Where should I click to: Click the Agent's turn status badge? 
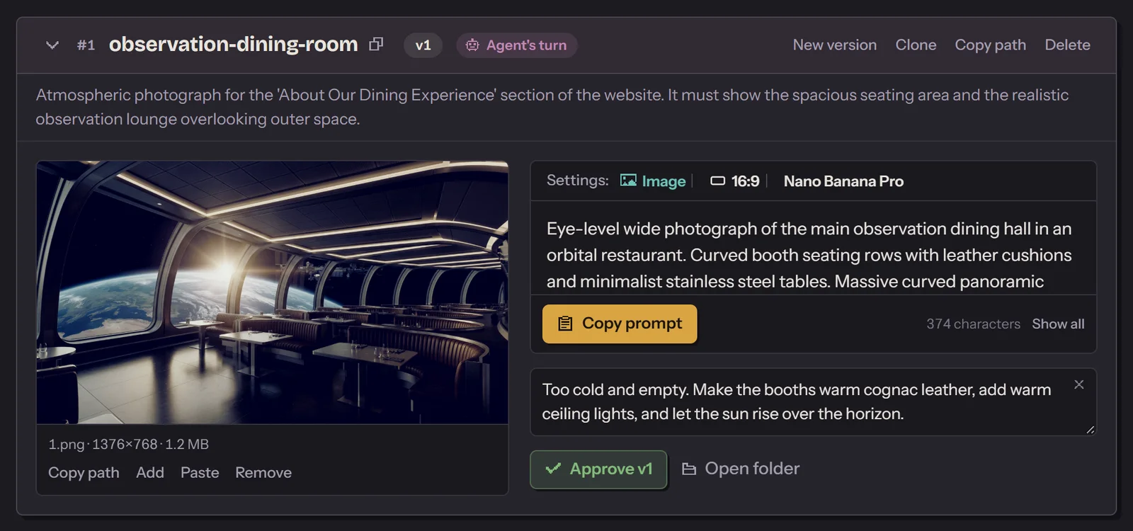(x=516, y=45)
